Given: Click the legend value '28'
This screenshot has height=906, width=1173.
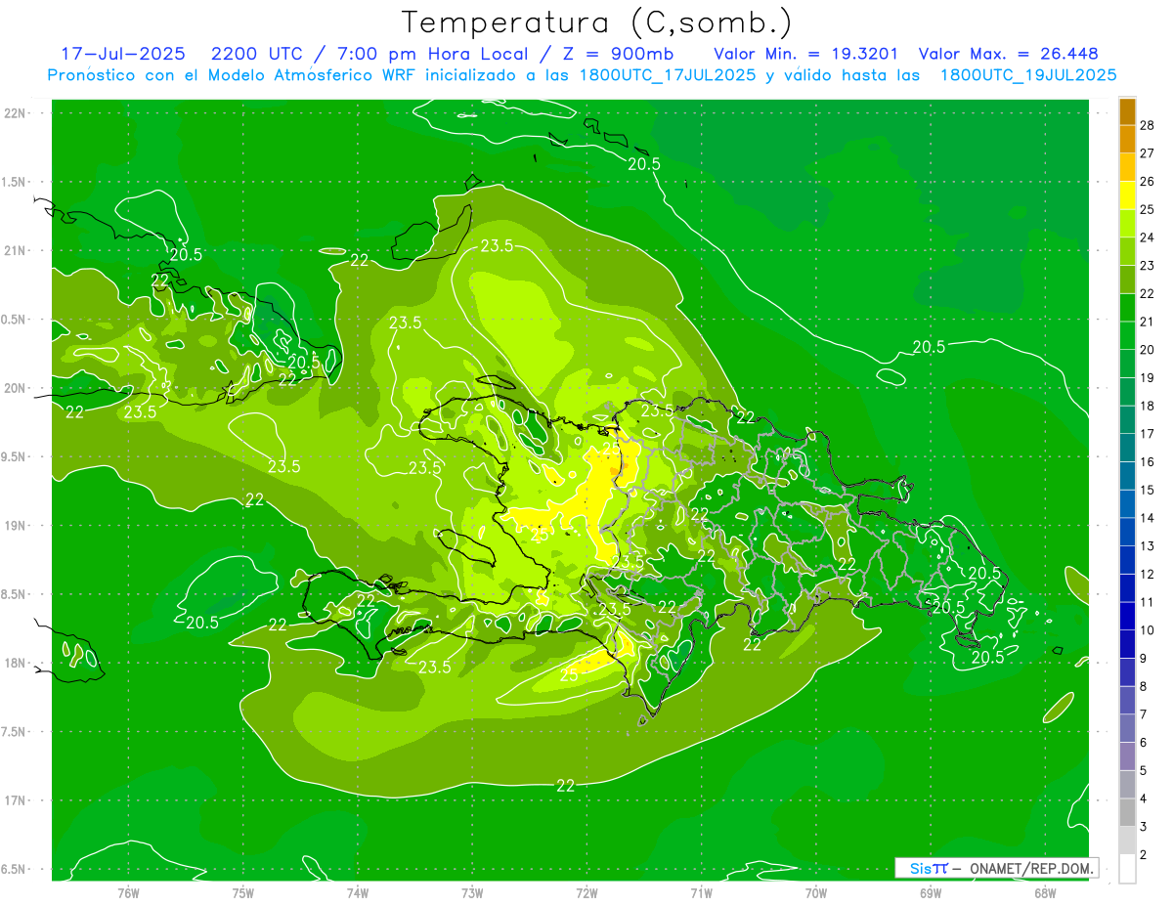Looking at the screenshot, I should click(x=1148, y=125).
